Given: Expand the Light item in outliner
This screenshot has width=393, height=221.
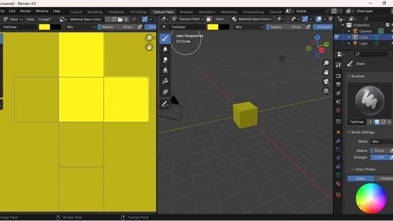Looking at the screenshot, I should 349,43.
